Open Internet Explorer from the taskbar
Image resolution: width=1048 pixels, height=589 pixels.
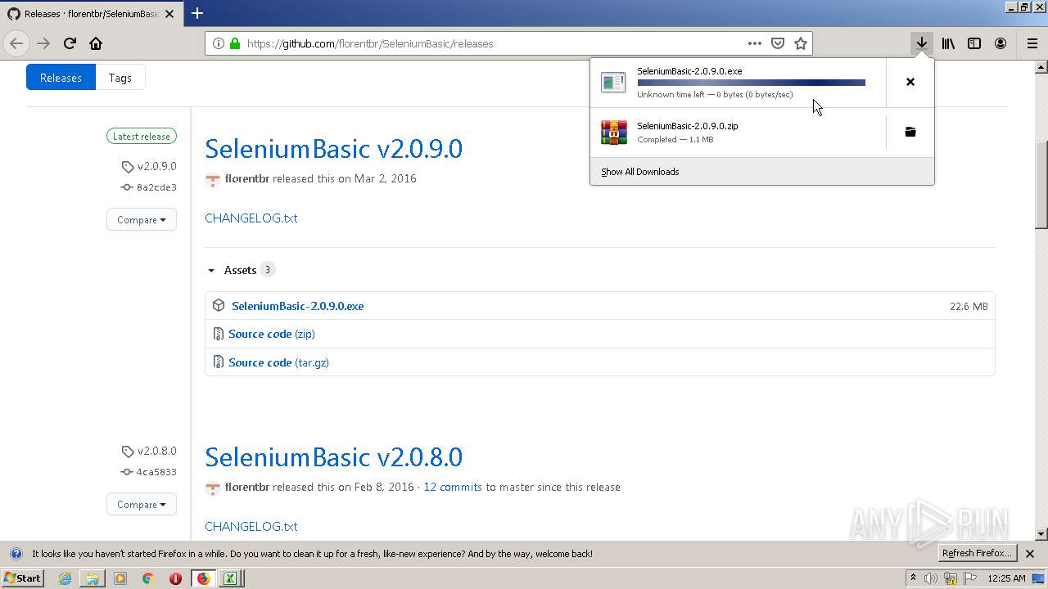point(65,578)
